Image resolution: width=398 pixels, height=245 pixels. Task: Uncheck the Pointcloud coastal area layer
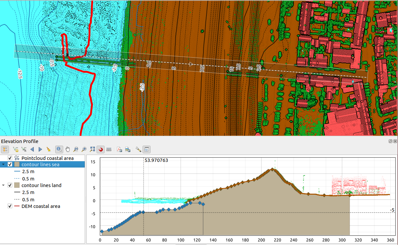tap(10, 158)
